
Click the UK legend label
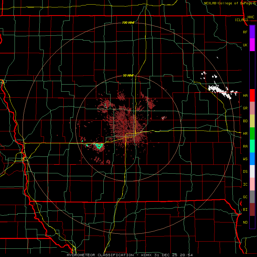[245, 45]
